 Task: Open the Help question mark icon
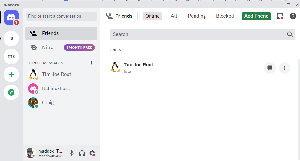click(293, 16)
